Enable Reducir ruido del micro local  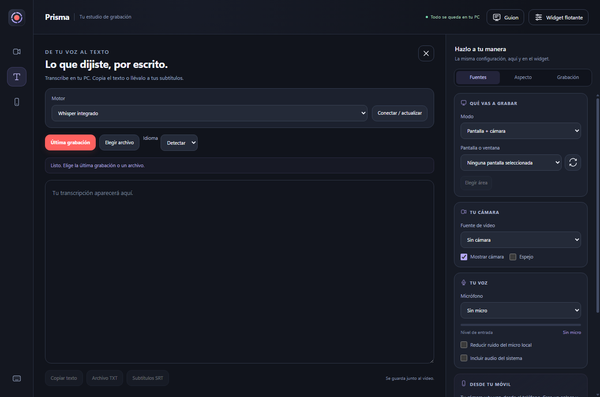click(464, 345)
